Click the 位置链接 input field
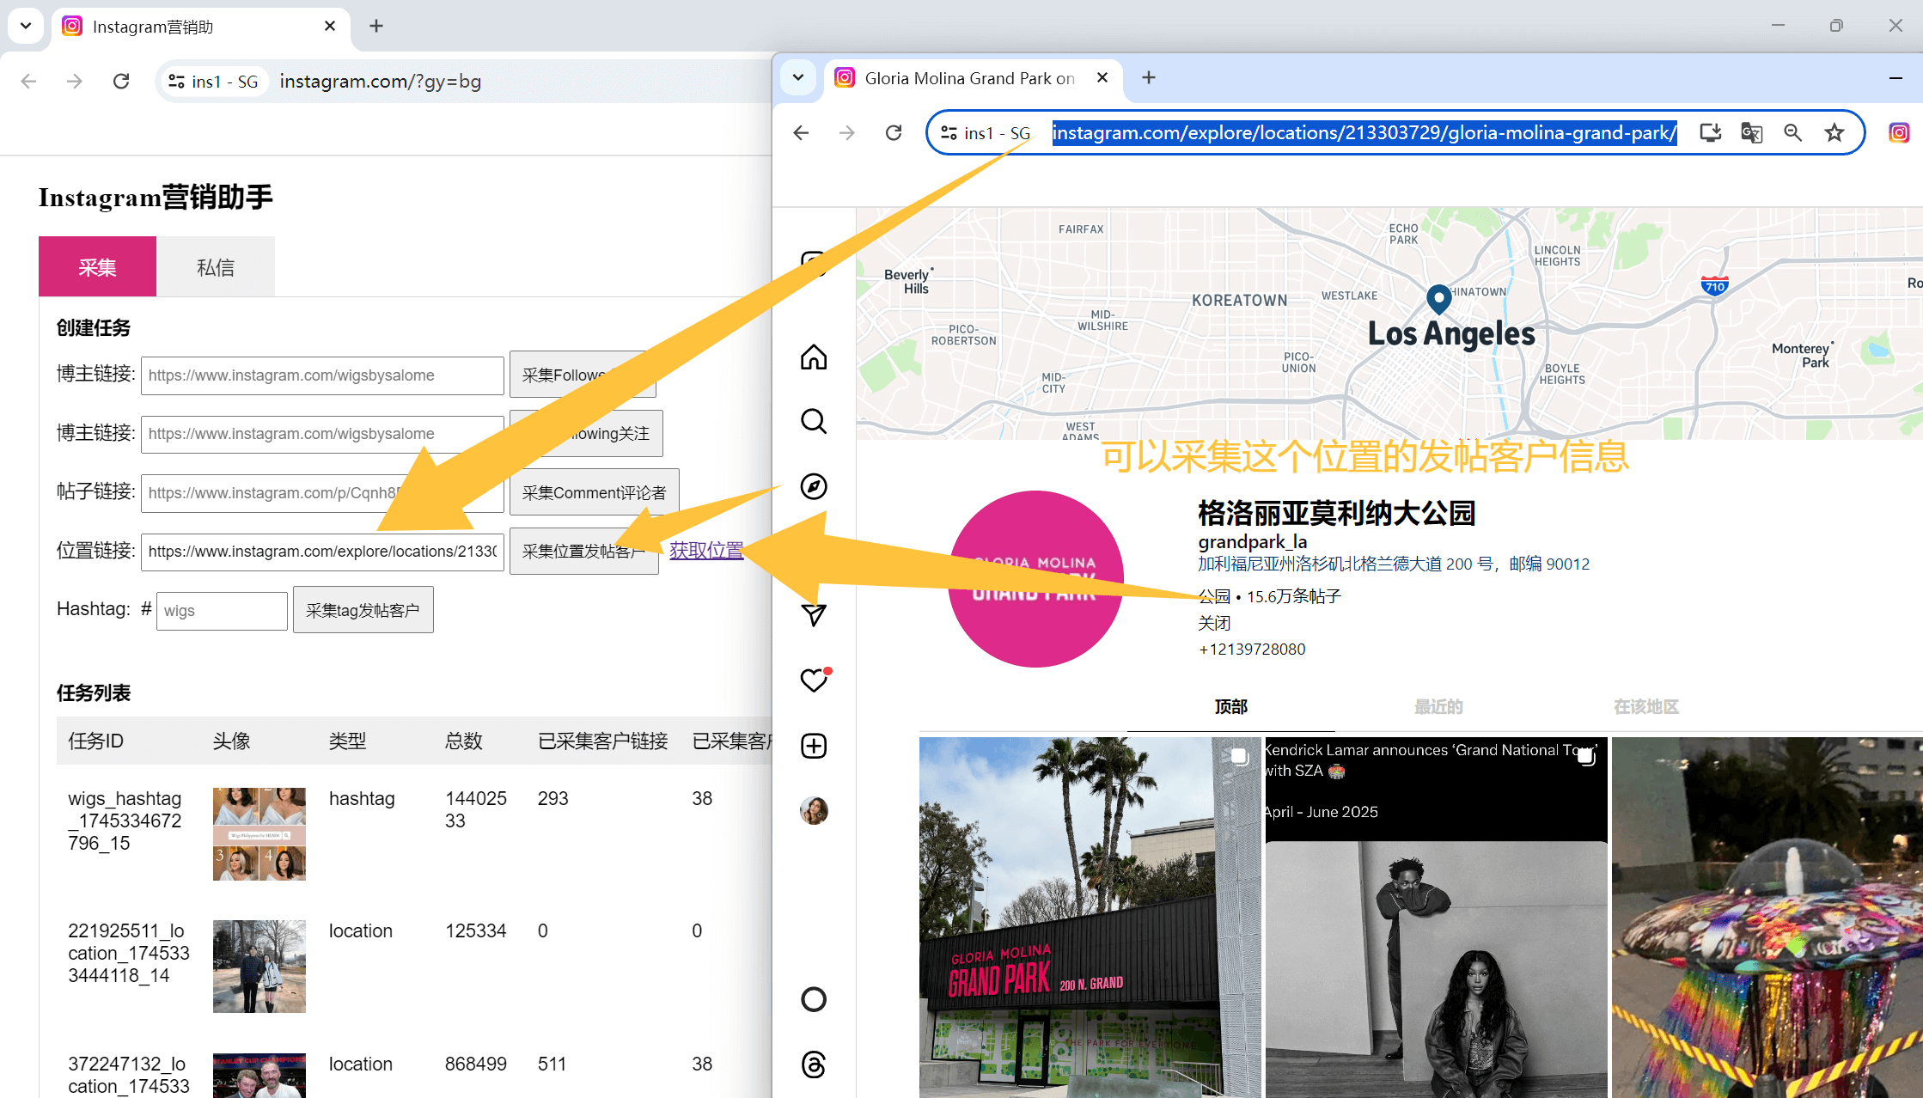Viewport: 1923px width, 1098px height. tap(322, 552)
